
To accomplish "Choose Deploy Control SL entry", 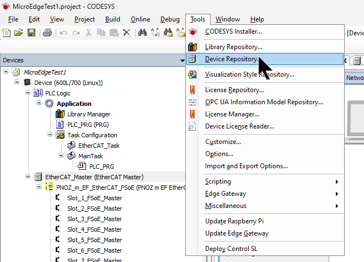I will (x=265, y=249).
